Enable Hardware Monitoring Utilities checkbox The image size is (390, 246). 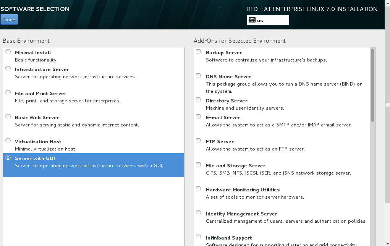point(198,189)
